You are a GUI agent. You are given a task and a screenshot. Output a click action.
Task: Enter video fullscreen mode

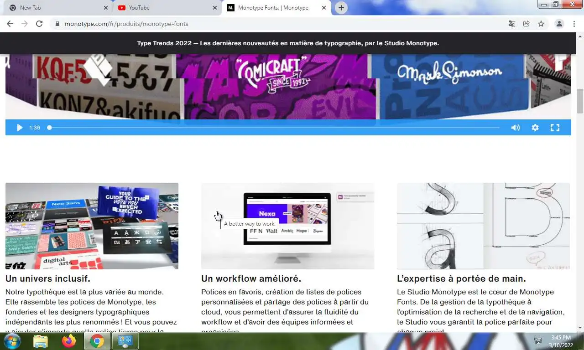pos(555,128)
